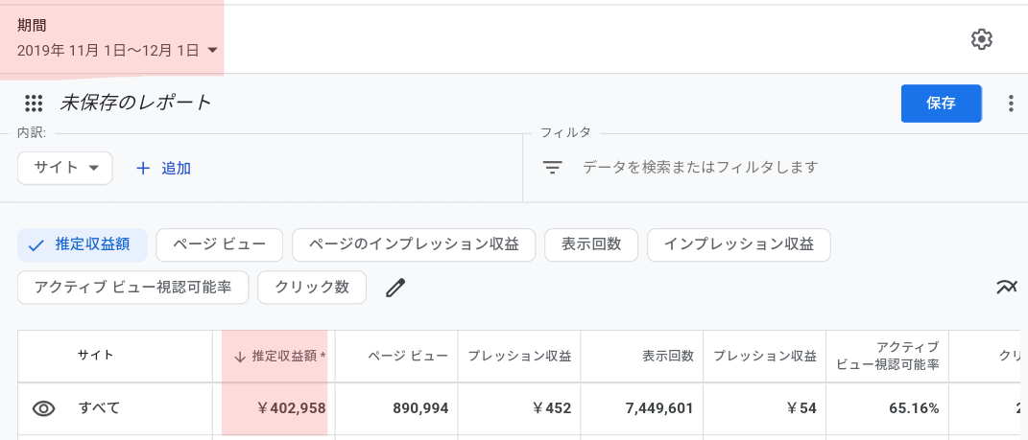Deselect the 推定収益額 metric chip
Image resolution: width=1028 pixels, height=440 pixels.
point(82,245)
